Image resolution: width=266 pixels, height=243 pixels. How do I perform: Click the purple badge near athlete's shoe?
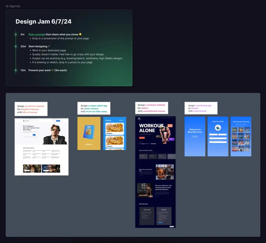point(171,139)
